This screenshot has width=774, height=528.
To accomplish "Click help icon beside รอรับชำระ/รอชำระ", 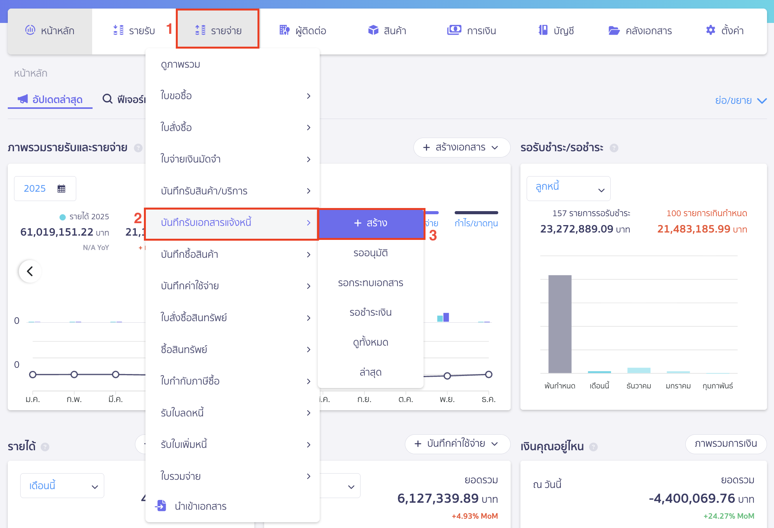I will click(x=614, y=148).
